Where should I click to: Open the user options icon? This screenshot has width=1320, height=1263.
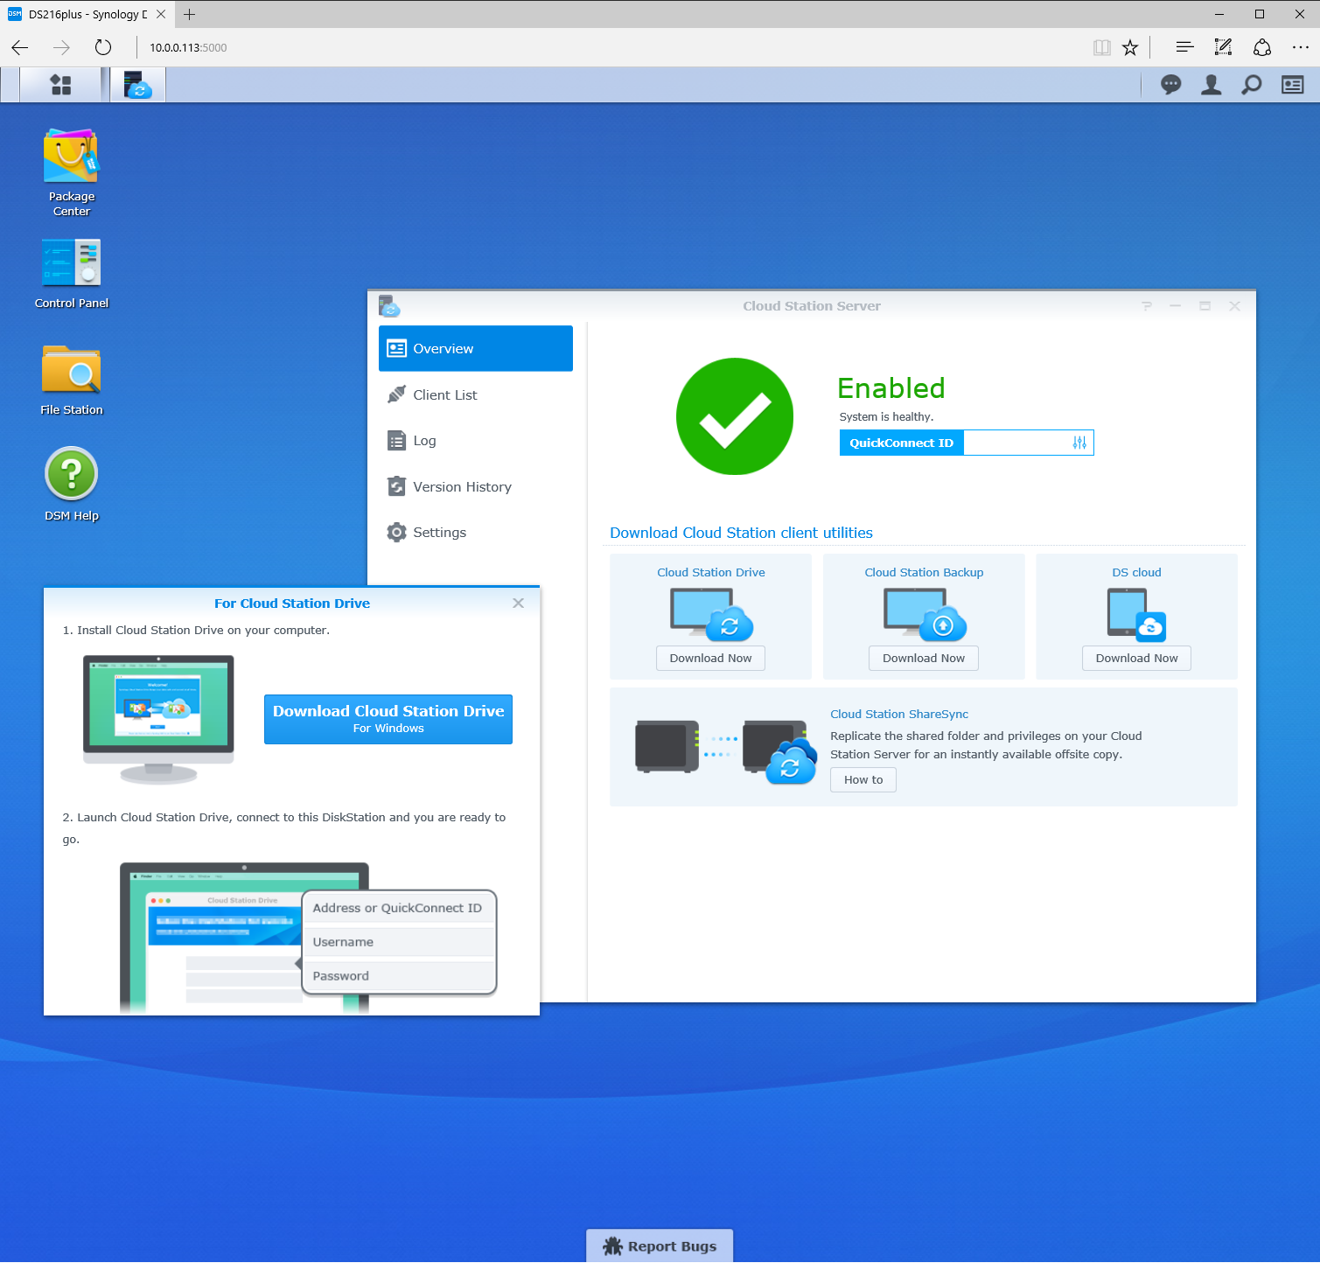pos(1211,85)
